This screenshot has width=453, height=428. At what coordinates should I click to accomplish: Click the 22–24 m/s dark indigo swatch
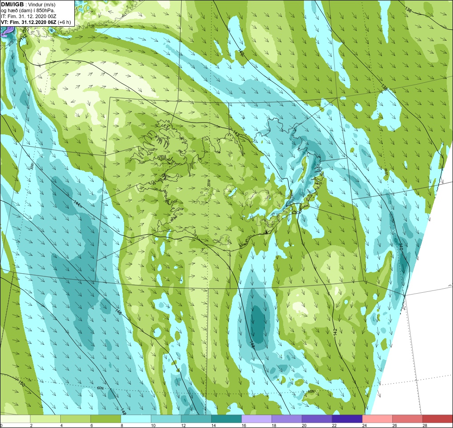347,419
